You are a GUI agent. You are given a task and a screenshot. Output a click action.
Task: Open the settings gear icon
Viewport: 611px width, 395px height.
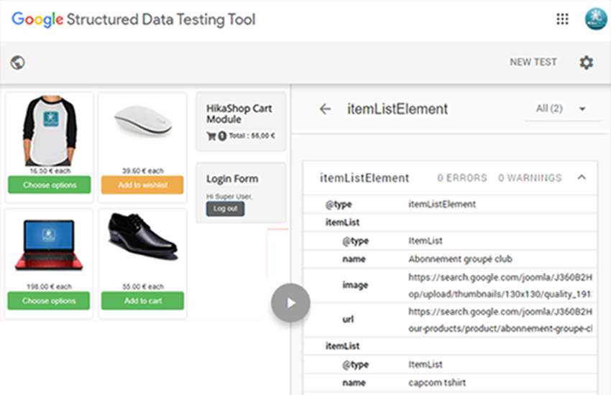point(586,62)
